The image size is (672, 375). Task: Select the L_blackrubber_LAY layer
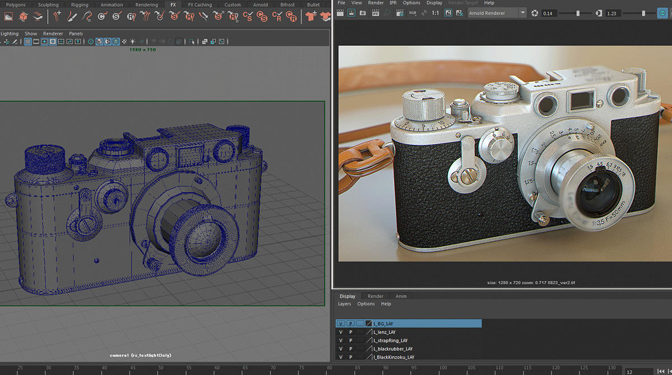coord(393,349)
